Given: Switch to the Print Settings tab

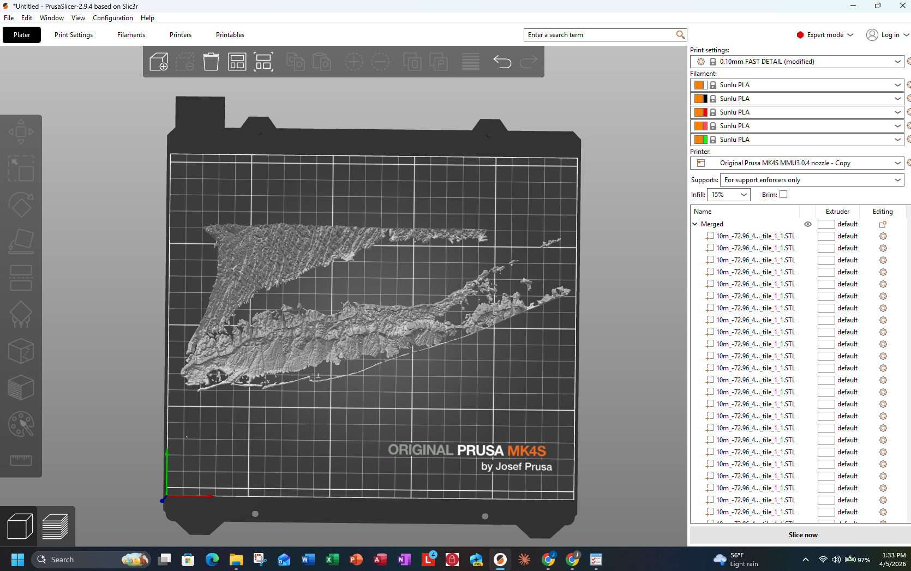Looking at the screenshot, I should pyautogui.click(x=74, y=35).
